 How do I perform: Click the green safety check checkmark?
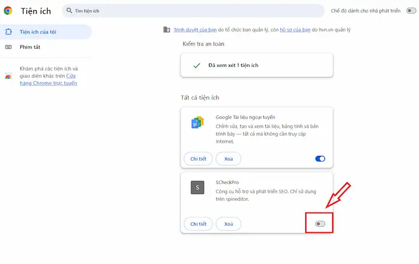tap(196, 65)
